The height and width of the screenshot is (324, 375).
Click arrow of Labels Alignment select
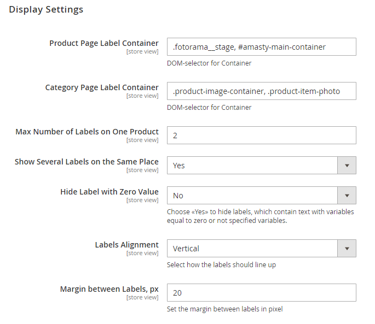[x=347, y=249]
